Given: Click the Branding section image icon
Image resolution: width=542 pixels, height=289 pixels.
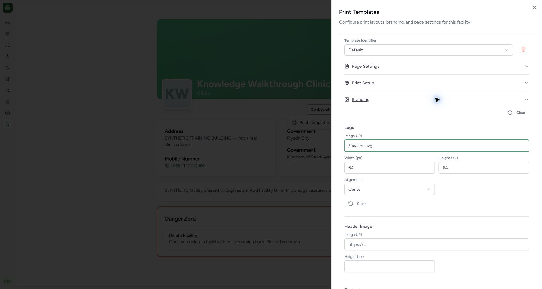Looking at the screenshot, I should click(347, 99).
